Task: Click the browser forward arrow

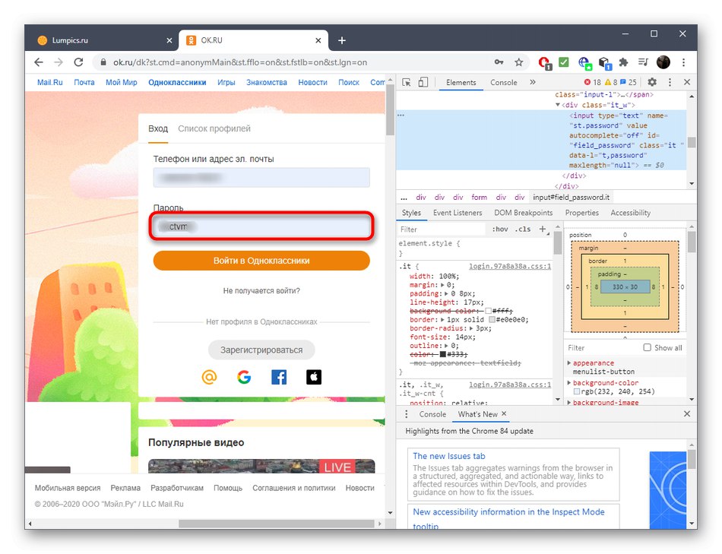Action: [59, 62]
